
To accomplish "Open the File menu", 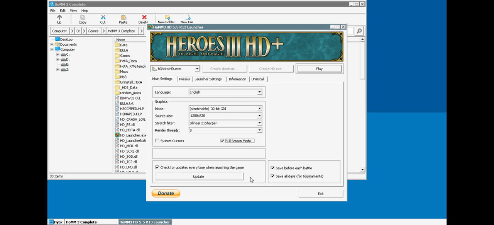I will [53, 10].
